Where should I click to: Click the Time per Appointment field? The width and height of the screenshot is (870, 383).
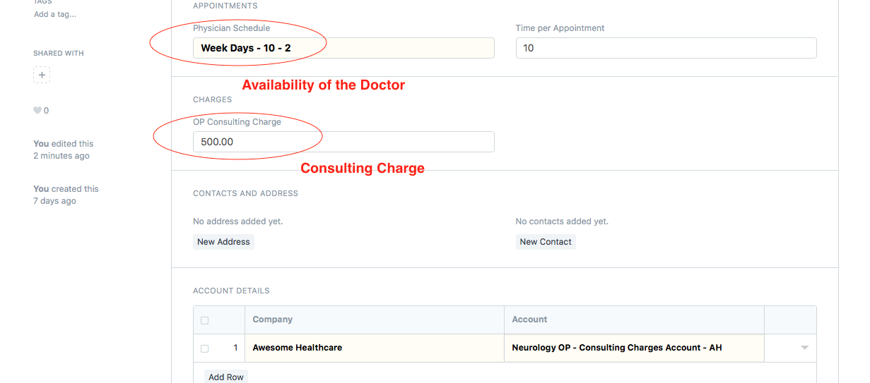pyautogui.click(x=666, y=48)
